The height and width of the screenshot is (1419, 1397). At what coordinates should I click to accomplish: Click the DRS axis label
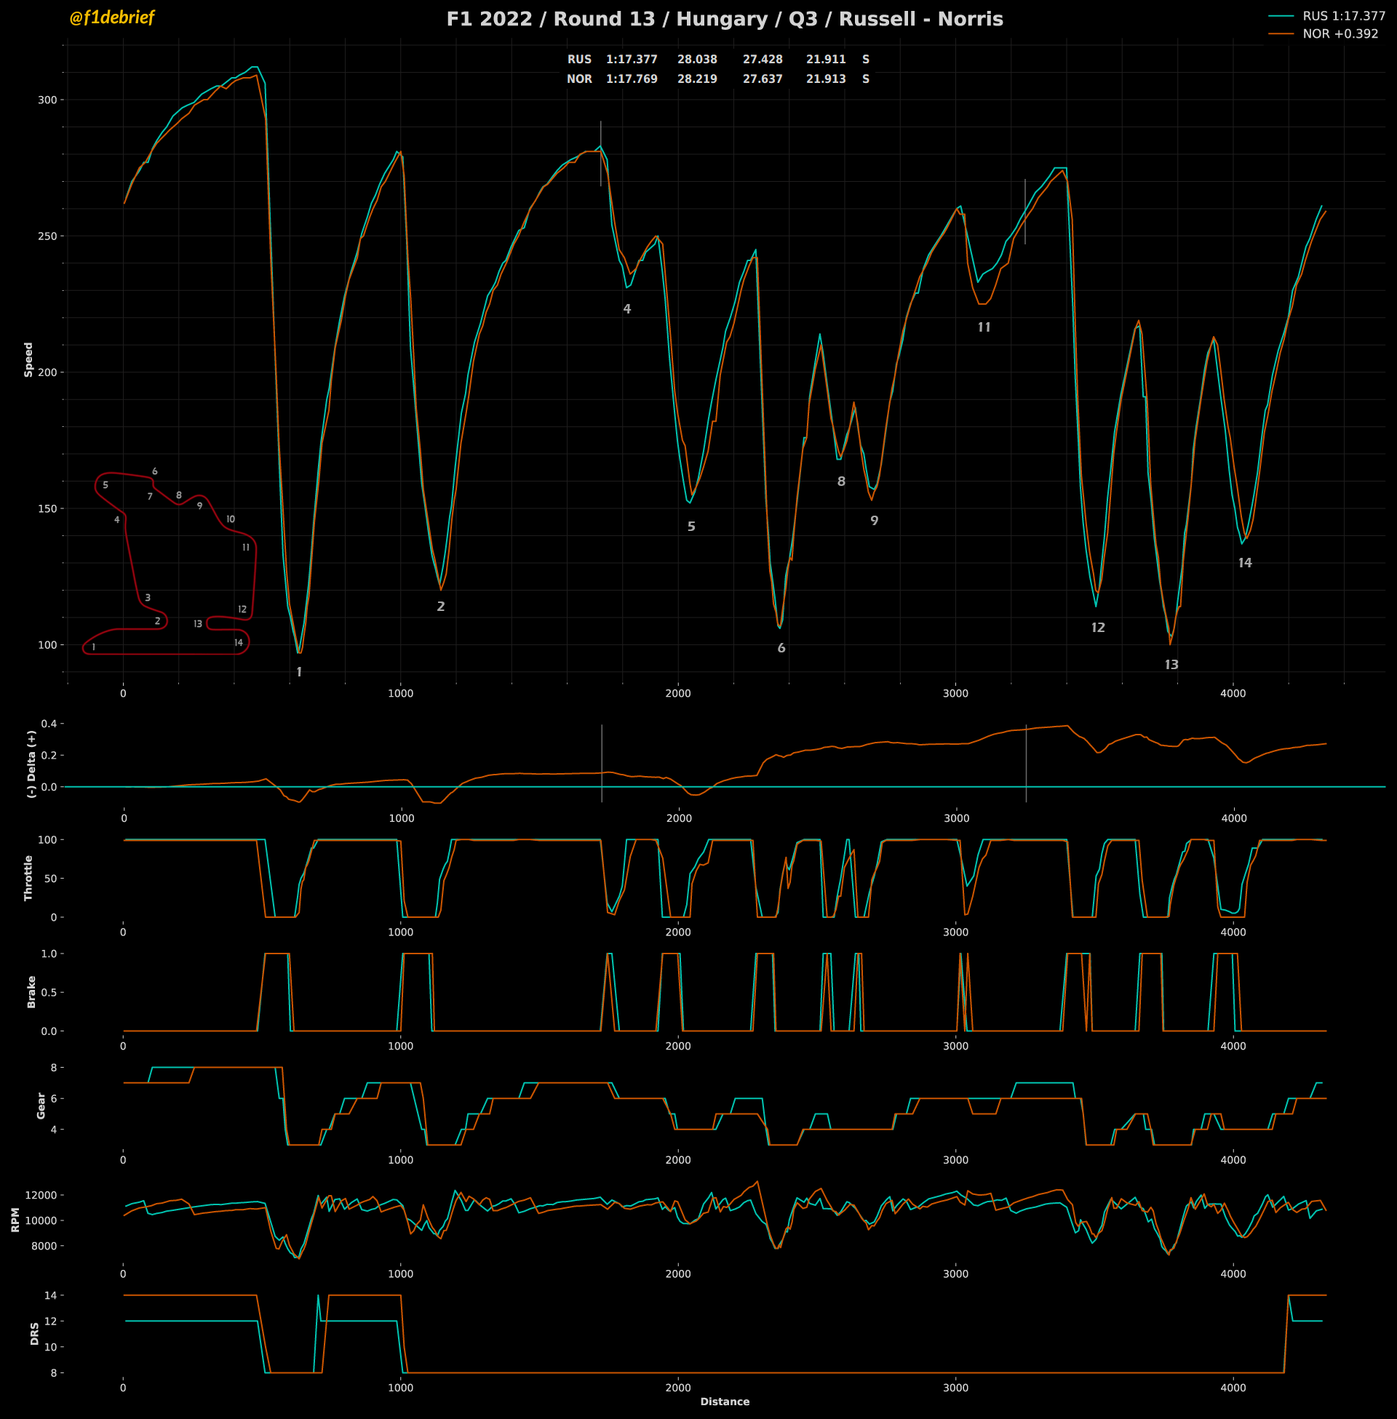tap(34, 1333)
